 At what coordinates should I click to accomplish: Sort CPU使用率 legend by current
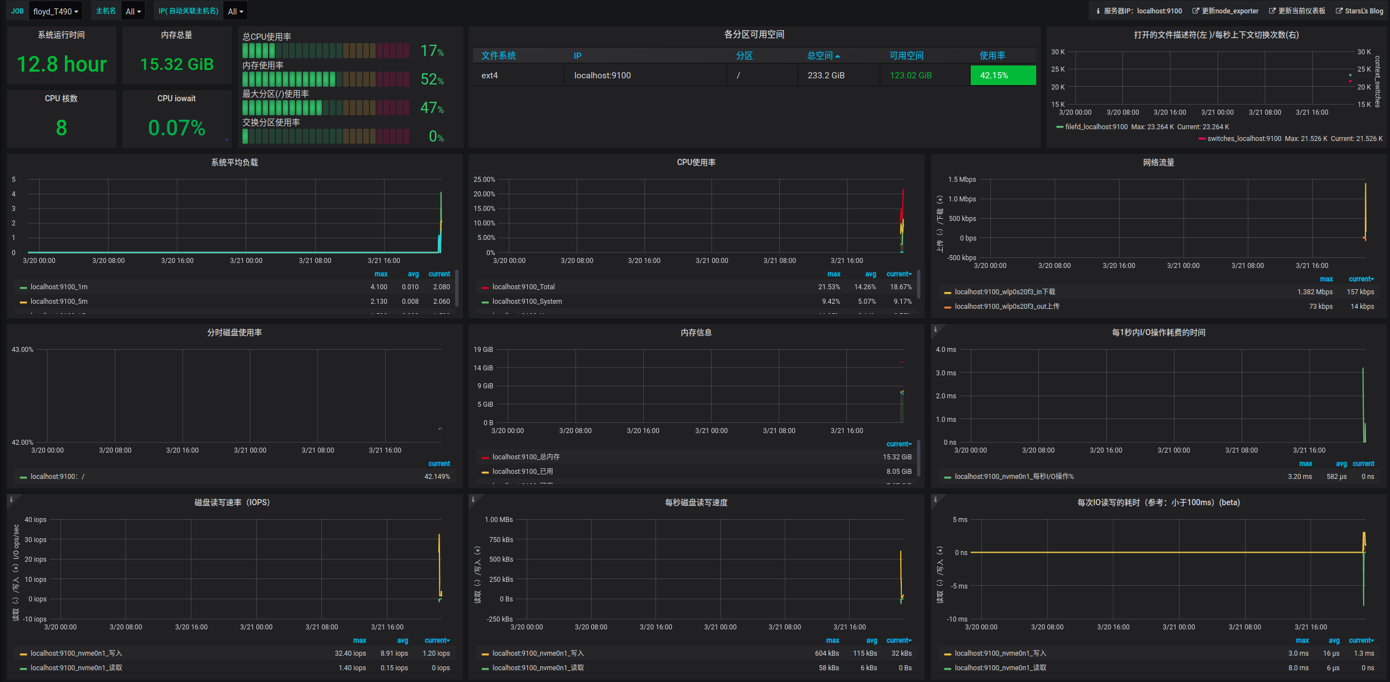899,274
